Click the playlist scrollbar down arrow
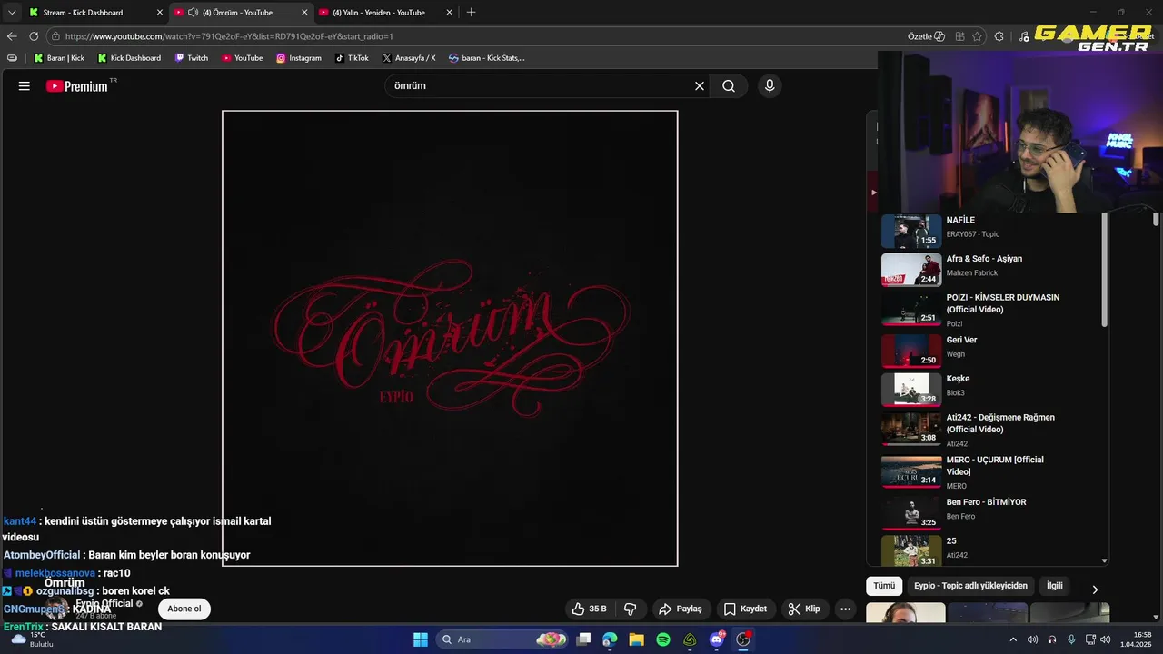Screen dimensions: 1163x654 tap(1105, 561)
